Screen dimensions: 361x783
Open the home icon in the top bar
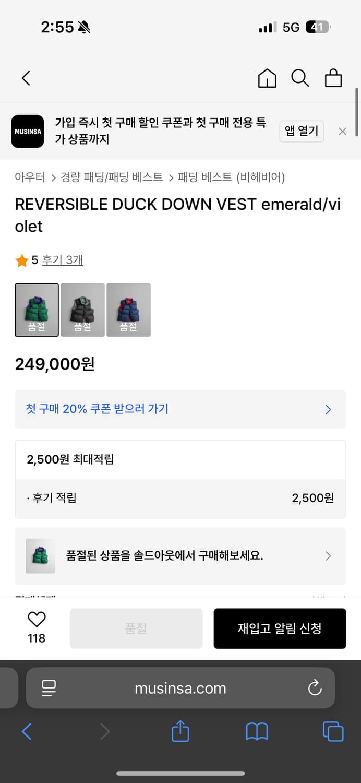tap(267, 78)
